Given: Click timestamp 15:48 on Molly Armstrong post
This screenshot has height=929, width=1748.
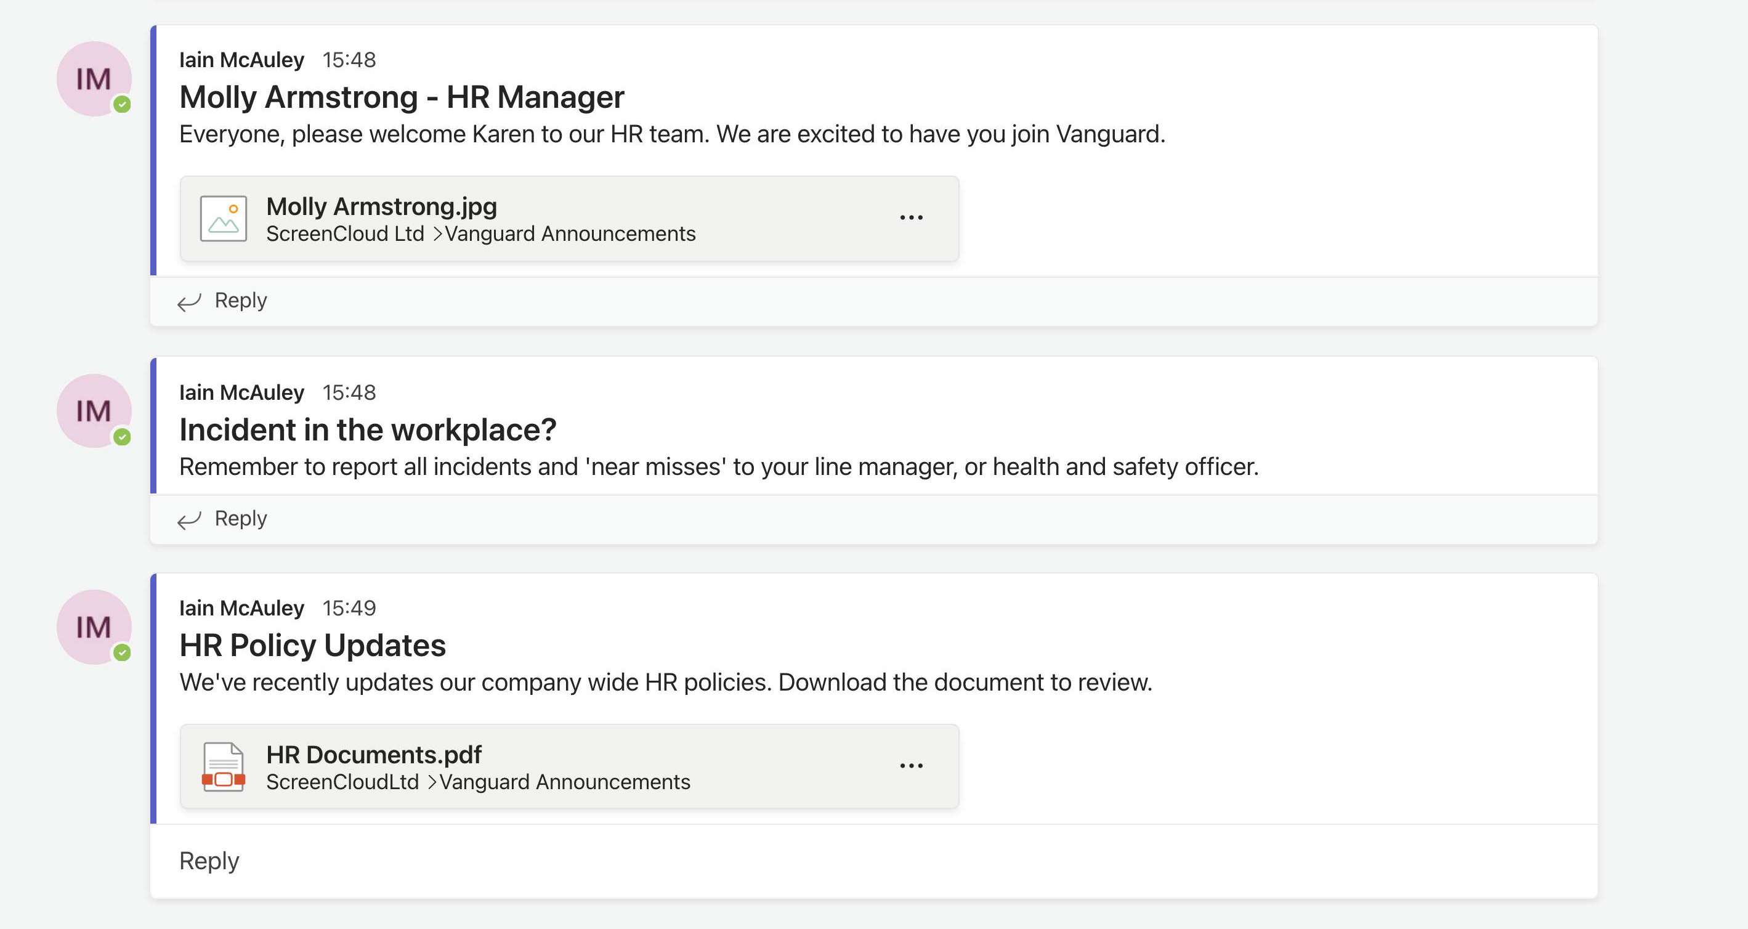Looking at the screenshot, I should point(349,60).
